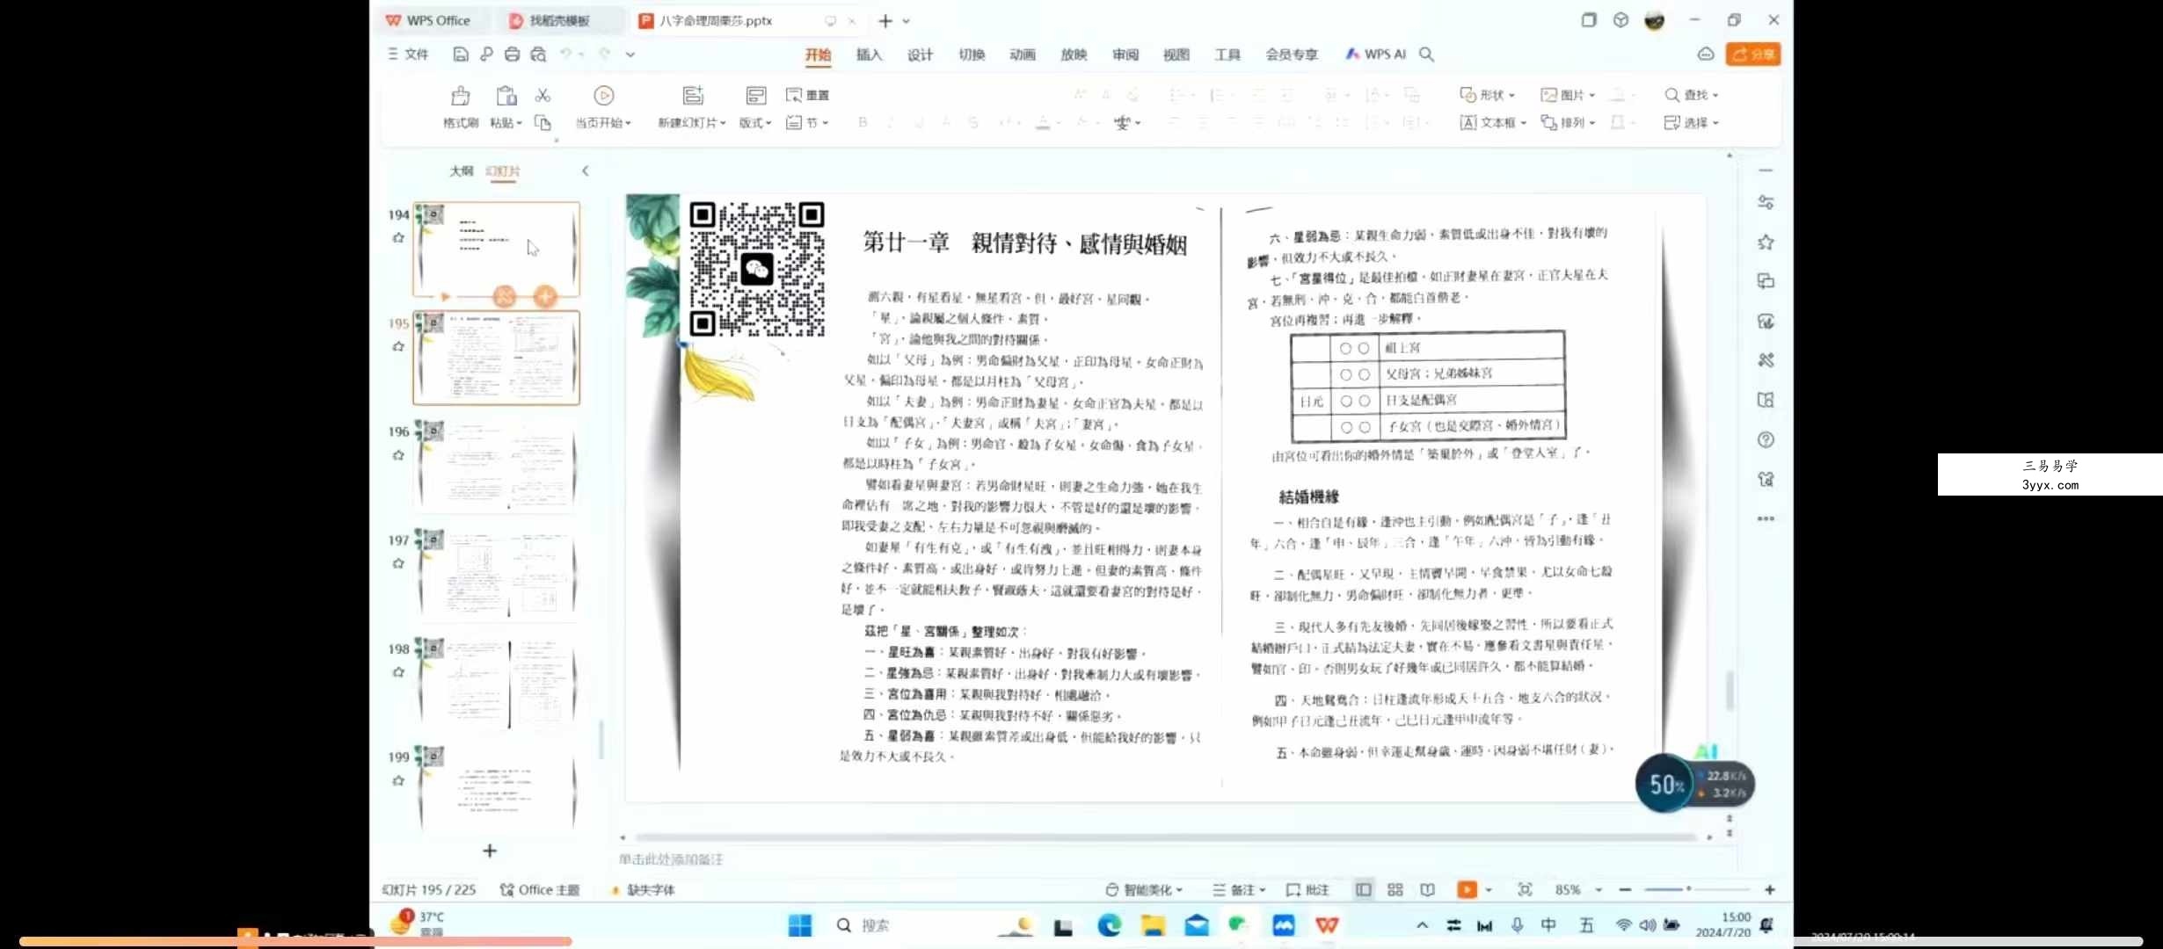Switch to the Transitions (切换) tab
2163x949 pixels.
point(972,54)
